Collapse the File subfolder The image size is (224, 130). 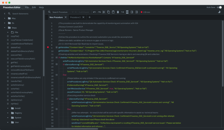pyautogui.click(x=8, y=32)
